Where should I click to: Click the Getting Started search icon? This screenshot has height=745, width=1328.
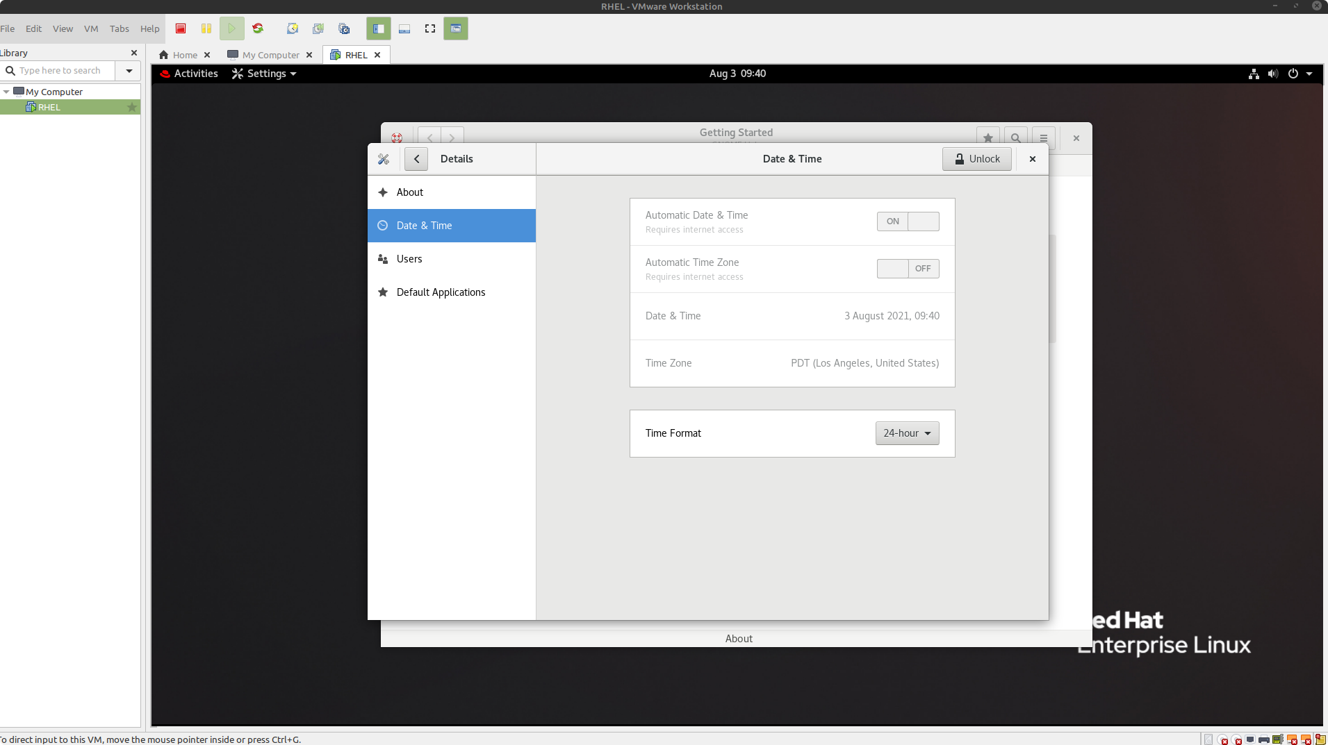pos(1016,137)
